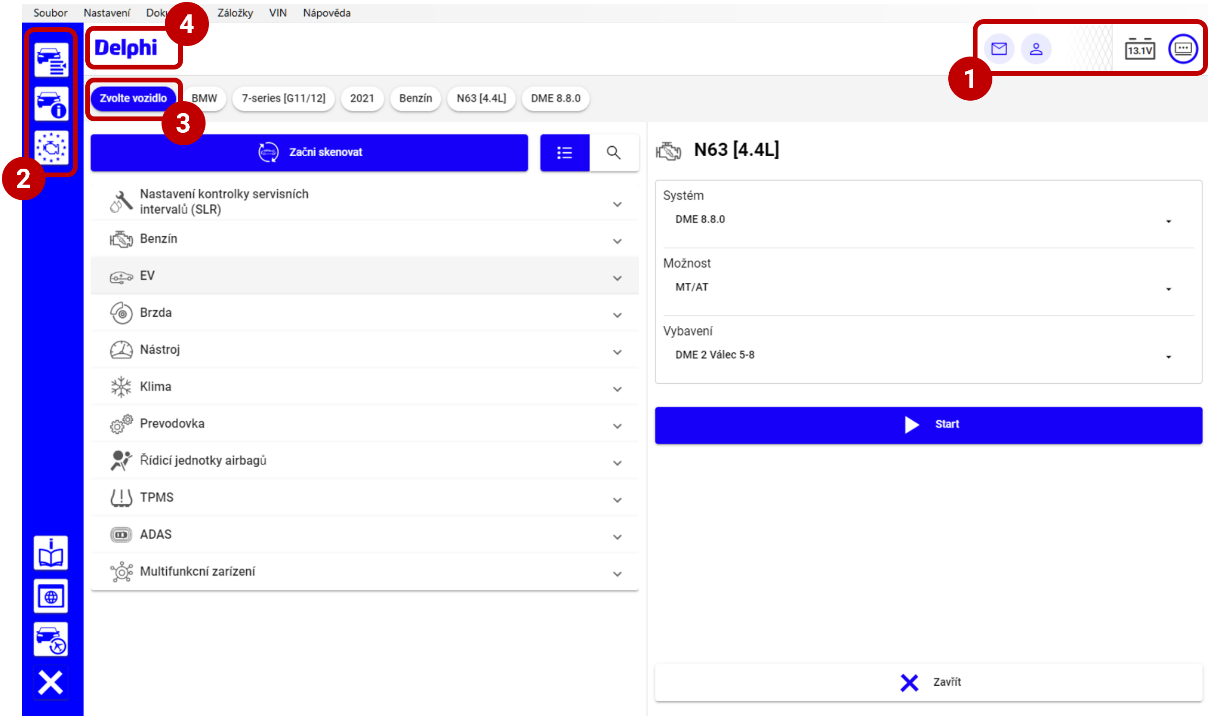This screenshot has width=1208, height=716.
Task: Open the web browser icon in sidebar
Action: [51, 596]
